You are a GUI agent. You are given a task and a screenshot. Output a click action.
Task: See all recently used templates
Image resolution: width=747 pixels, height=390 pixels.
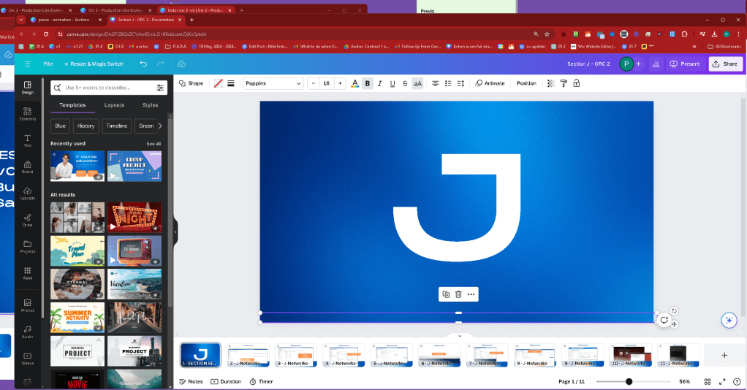(x=153, y=144)
